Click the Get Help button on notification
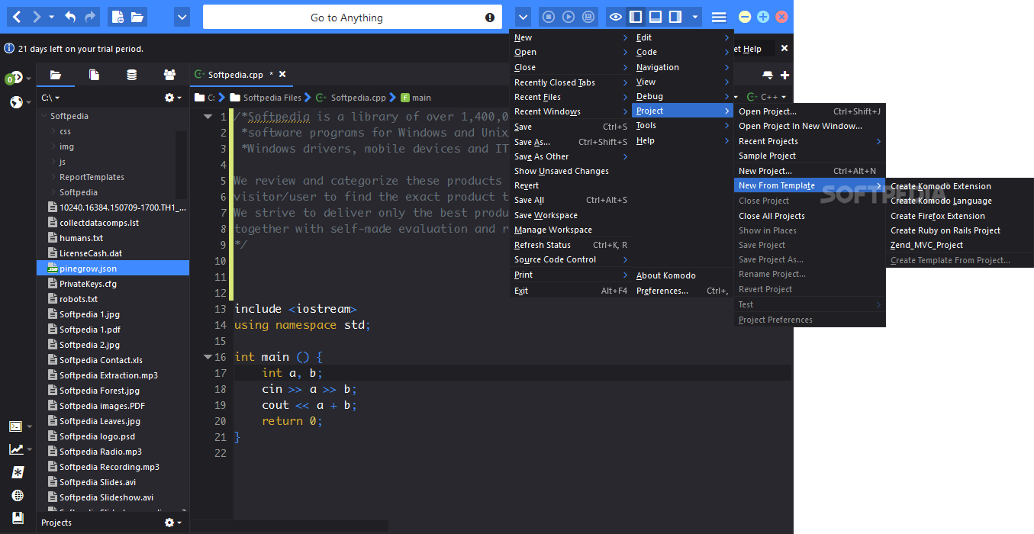The height and width of the screenshot is (534, 1034). pyautogui.click(x=750, y=48)
